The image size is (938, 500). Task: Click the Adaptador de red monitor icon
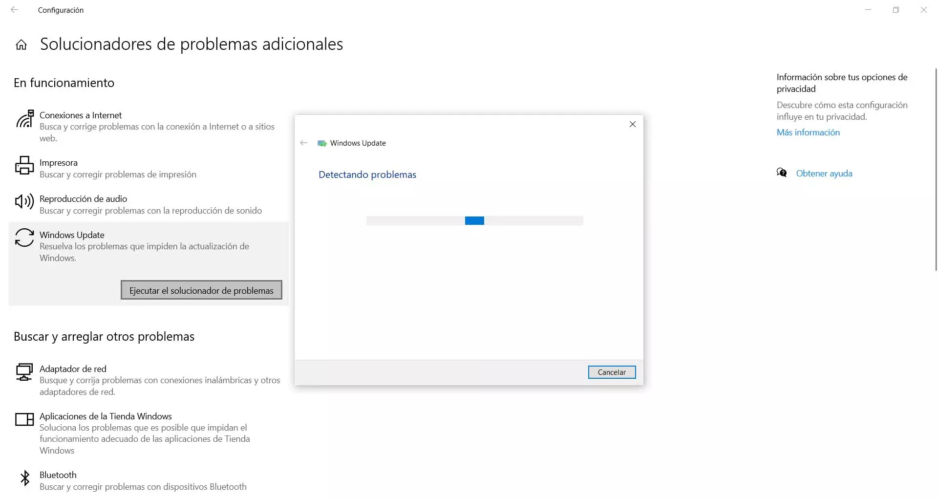[24, 372]
